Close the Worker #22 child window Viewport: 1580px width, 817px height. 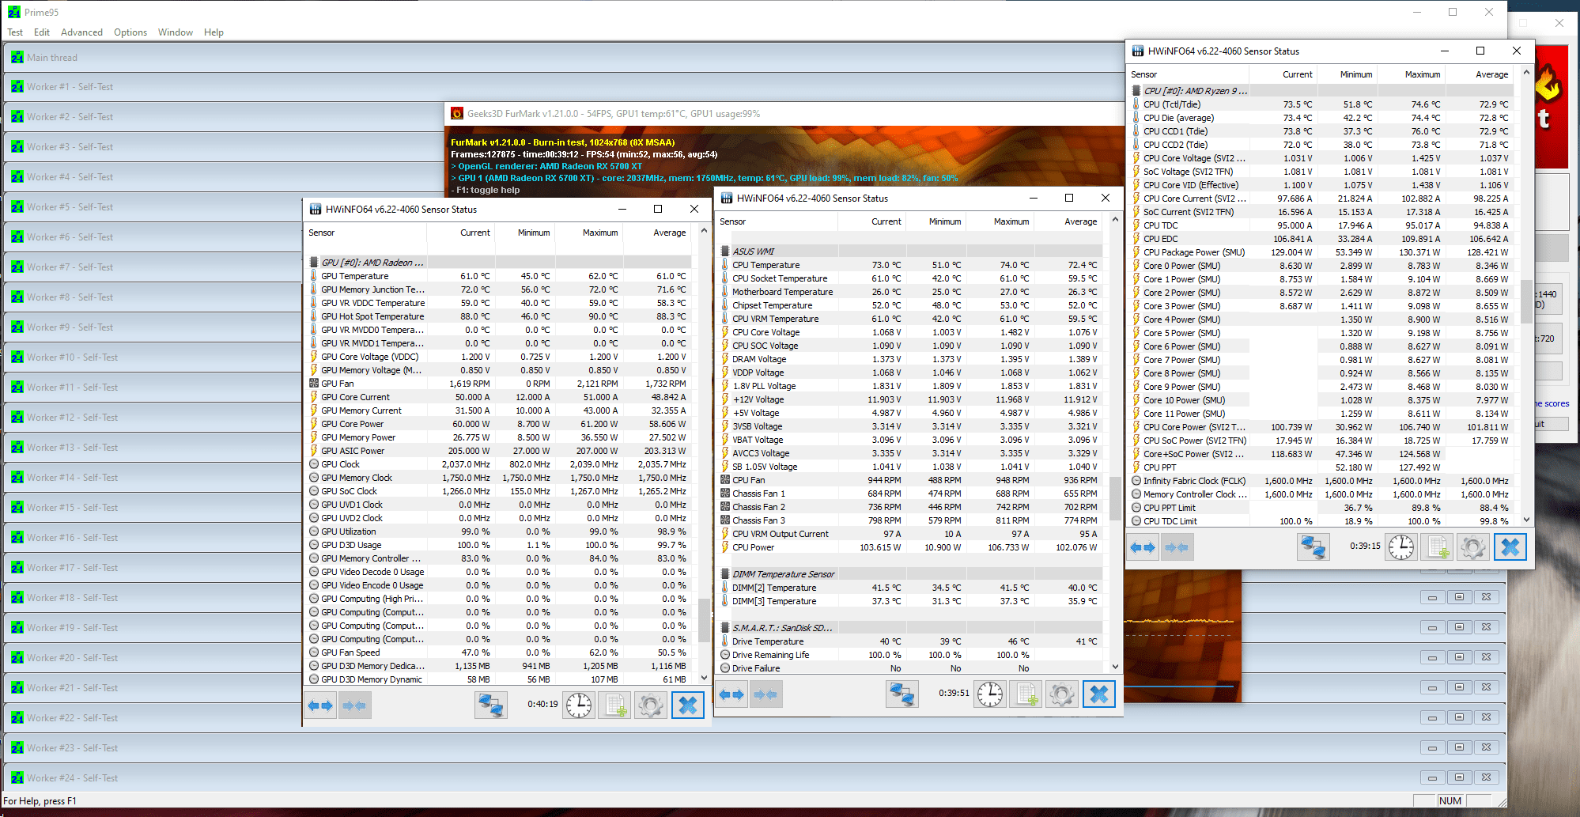pyautogui.click(x=1486, y=717)
